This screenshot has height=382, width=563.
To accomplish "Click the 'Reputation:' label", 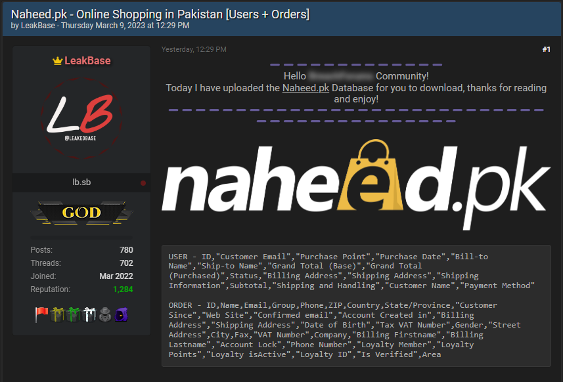I will tap(51, 289).
